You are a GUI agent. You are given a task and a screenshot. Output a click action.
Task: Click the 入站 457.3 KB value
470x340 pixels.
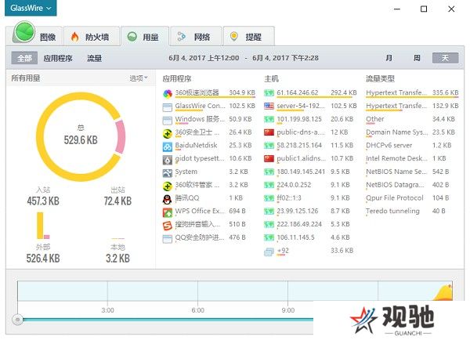tap(43, 201)
